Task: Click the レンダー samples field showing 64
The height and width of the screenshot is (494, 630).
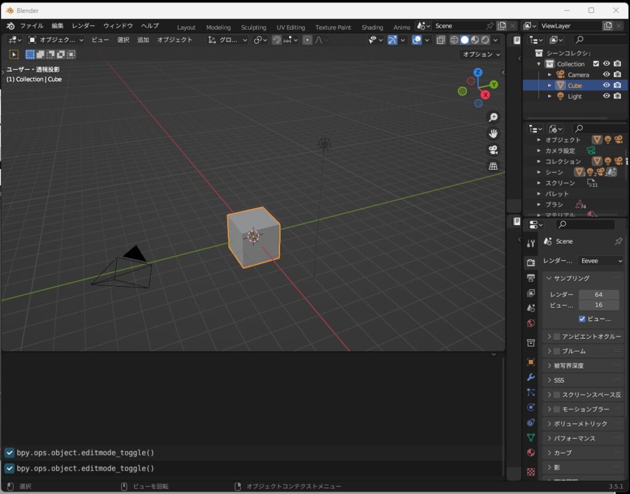Action: (x=598, y=295)
